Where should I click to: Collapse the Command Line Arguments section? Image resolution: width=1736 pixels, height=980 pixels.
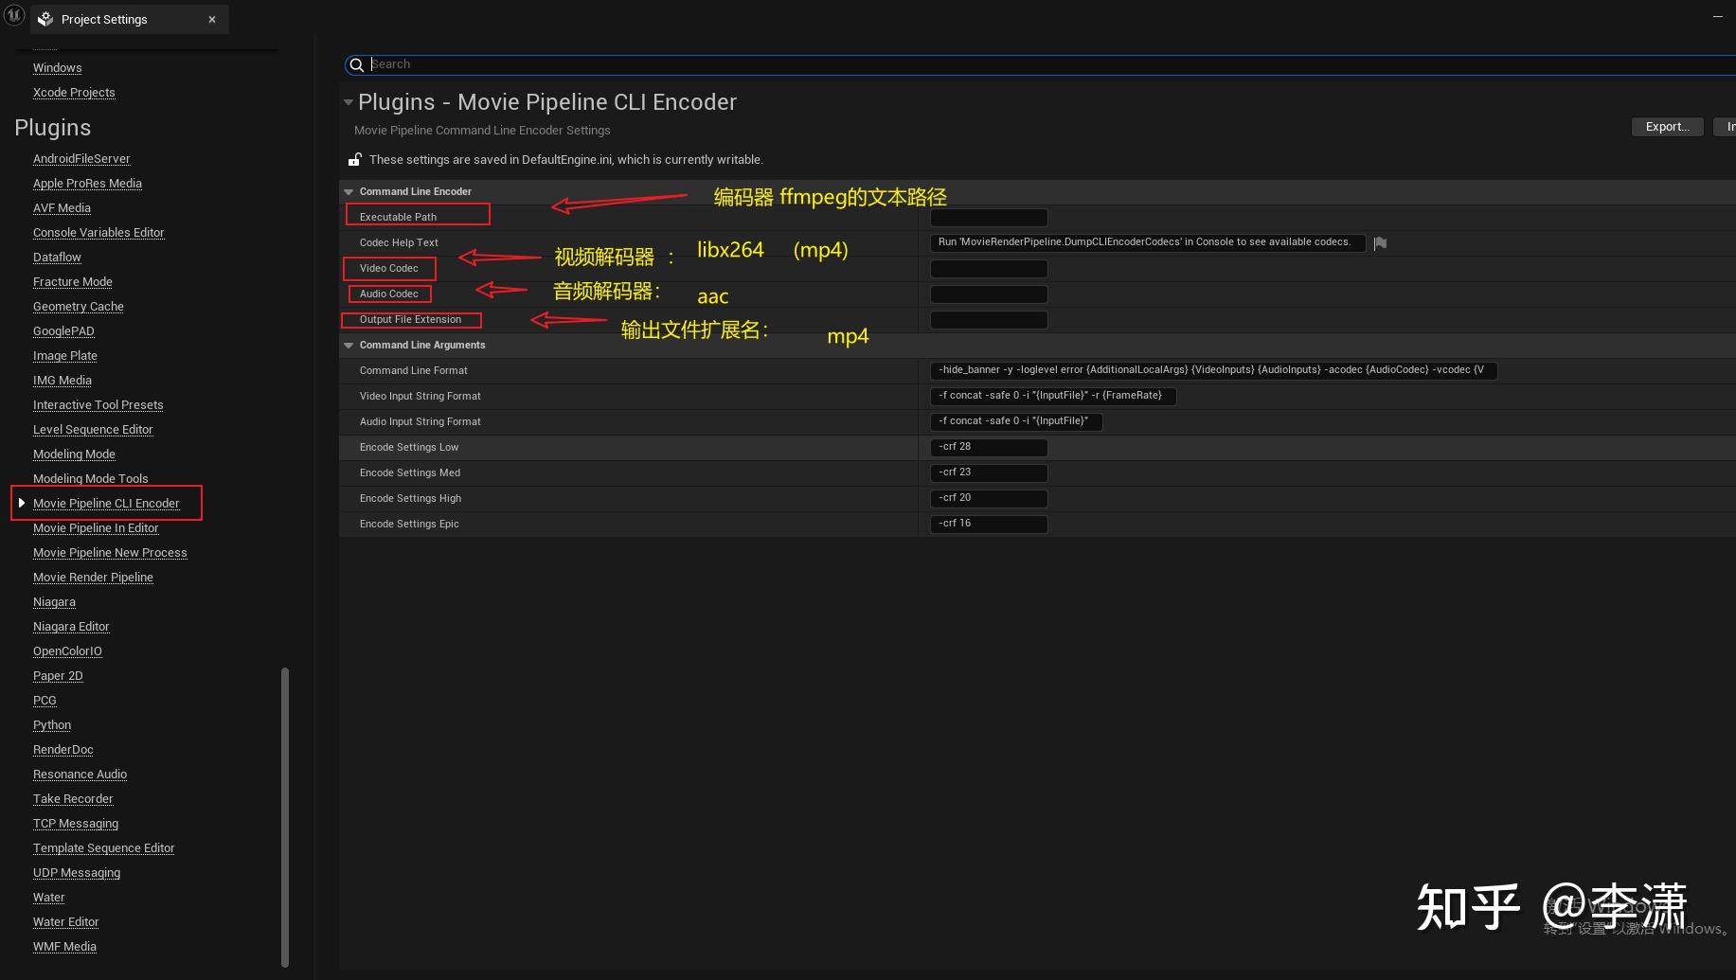tap(349, 345)
